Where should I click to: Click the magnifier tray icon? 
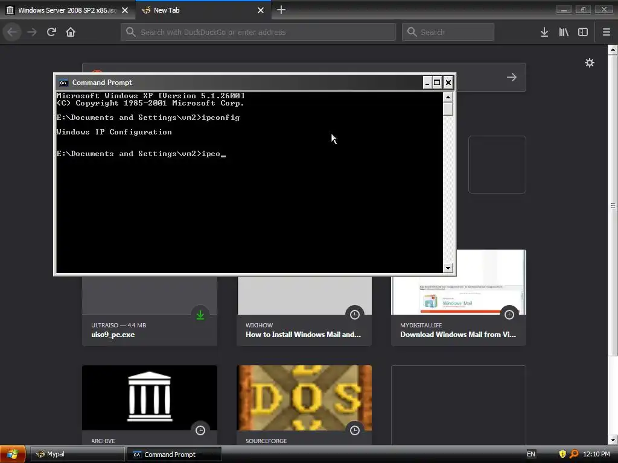(574, 454)
